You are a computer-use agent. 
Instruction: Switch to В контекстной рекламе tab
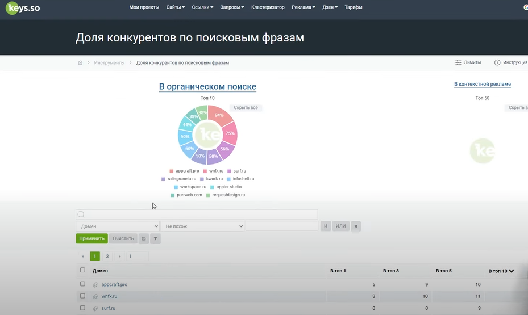click(482, 84)
